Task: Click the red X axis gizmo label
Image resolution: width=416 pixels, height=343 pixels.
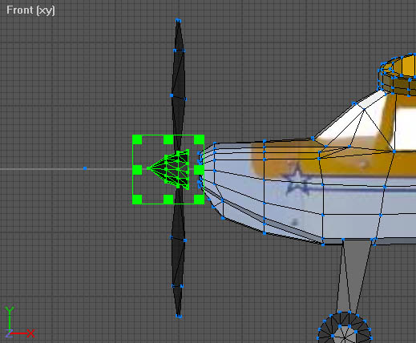Action: pos(30,333)
